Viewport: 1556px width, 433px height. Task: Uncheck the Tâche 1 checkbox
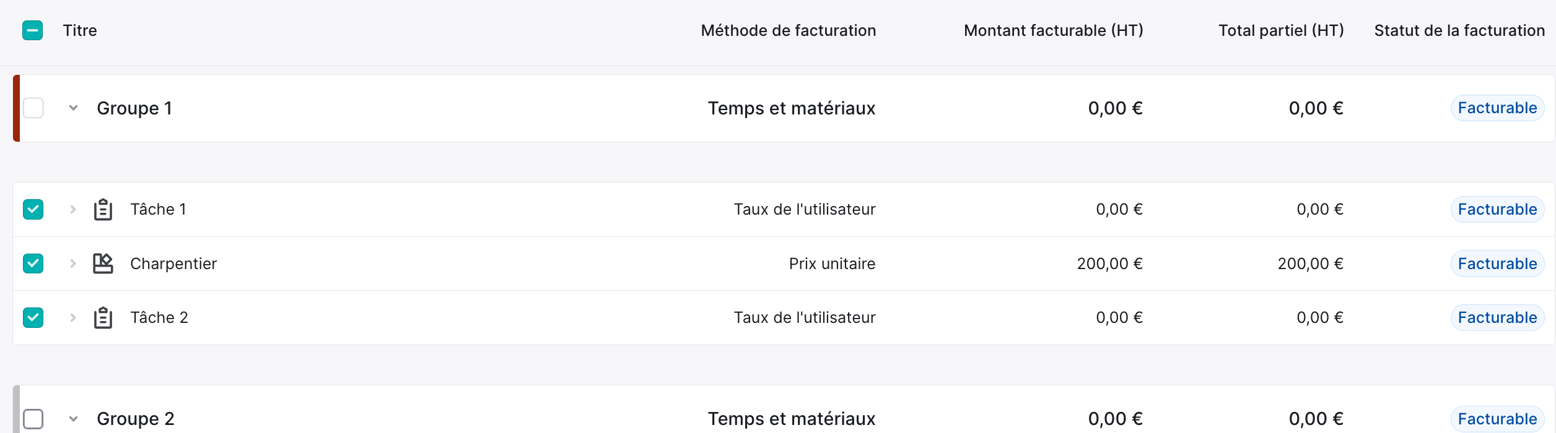[33, 210]
